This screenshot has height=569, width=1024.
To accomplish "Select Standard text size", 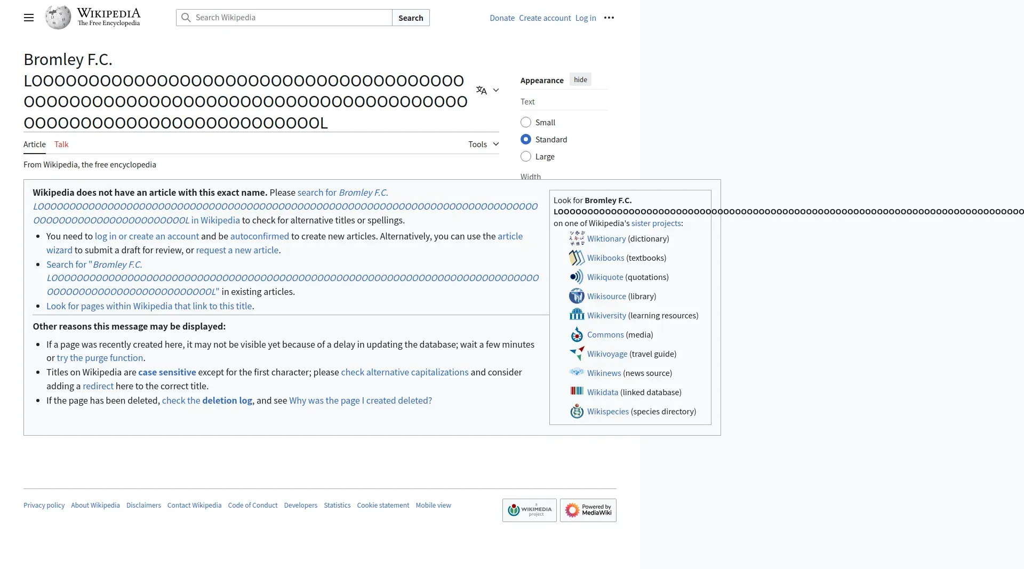I will (x=526, y=139).
